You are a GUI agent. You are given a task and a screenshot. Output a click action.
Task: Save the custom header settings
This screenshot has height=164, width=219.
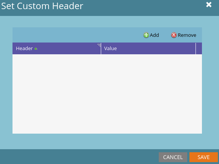pyautogui.click(x=203, y=157)
